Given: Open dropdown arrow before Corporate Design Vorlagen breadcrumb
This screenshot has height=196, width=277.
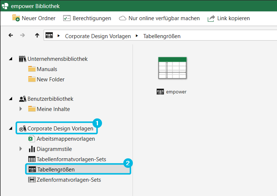Looking at the screenshot, I should (59, 36).
